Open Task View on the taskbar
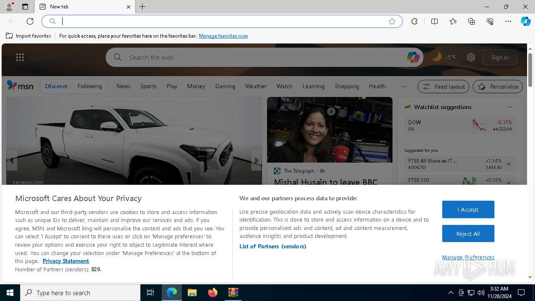 [x=150, y=293]
